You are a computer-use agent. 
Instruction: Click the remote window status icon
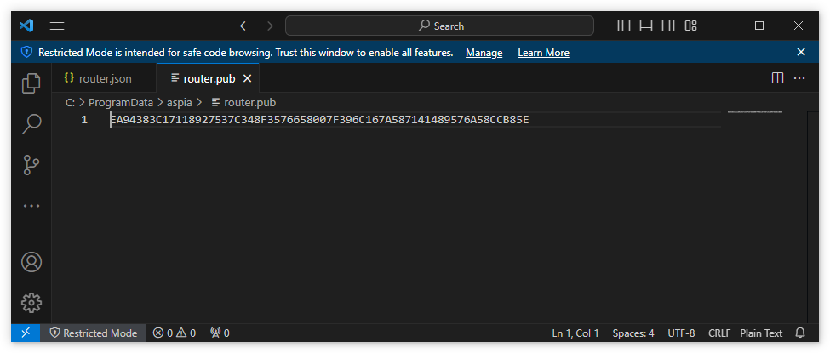tap(26, 333)
